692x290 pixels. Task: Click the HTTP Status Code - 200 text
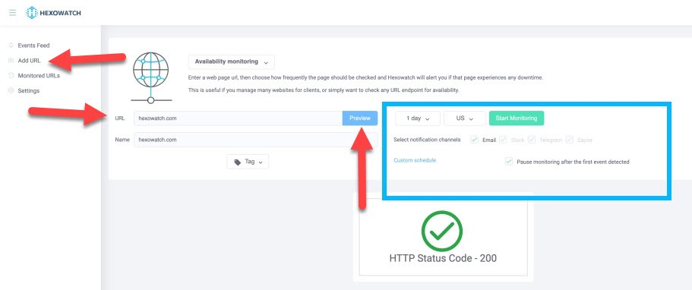click(443, 258)
